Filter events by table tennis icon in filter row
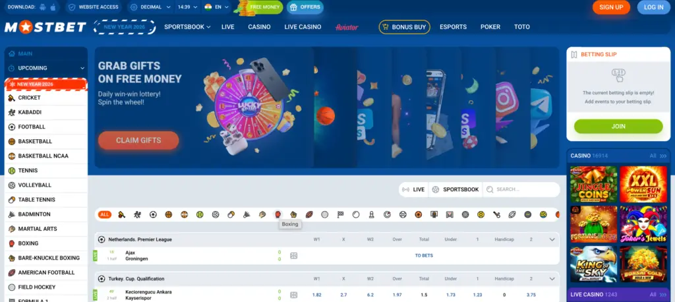 coord(231,214)
